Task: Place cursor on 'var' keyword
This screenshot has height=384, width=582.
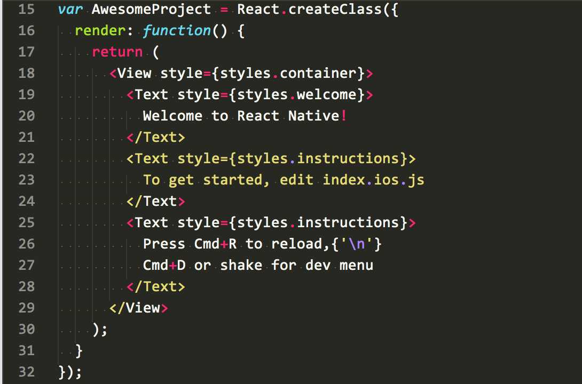Action: point(70,9)
